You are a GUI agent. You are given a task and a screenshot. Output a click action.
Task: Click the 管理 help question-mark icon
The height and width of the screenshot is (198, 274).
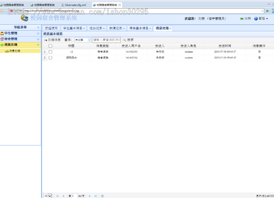(256, 19)
